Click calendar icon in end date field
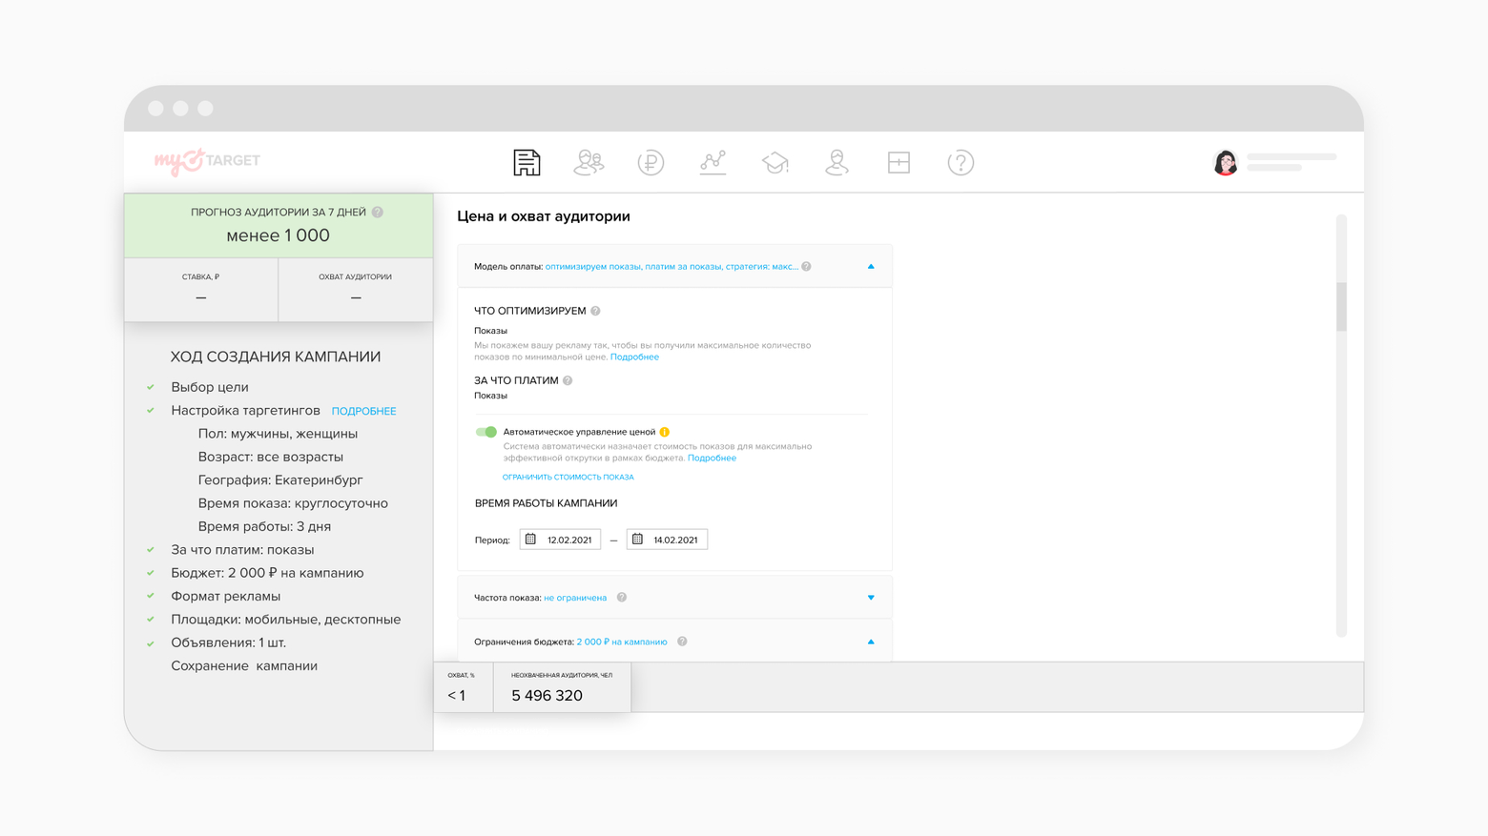 [638, 540]
